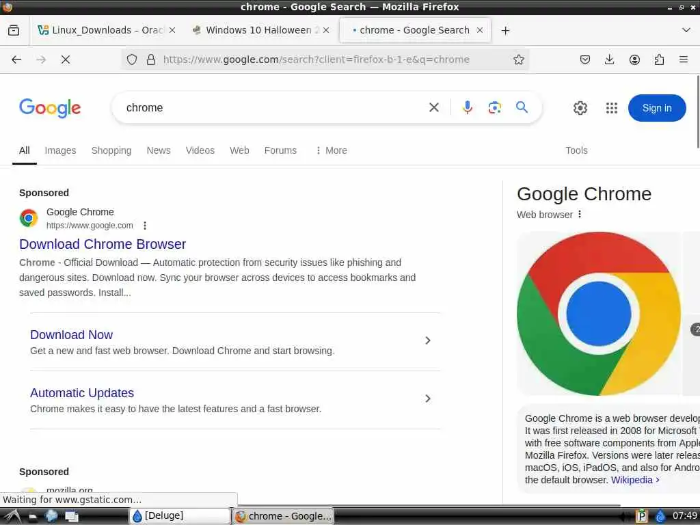Image resolution: width=700 pixels, height=525 pixels.
Task: Open Firefox account icon
Action: pyautogui.click(x=634, y=59)
